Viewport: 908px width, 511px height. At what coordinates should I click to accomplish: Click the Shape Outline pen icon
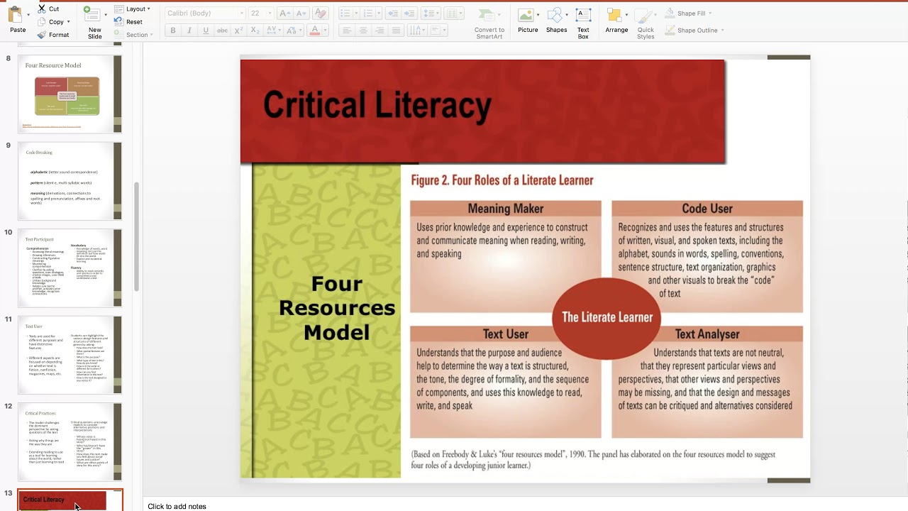pos(670,31)
